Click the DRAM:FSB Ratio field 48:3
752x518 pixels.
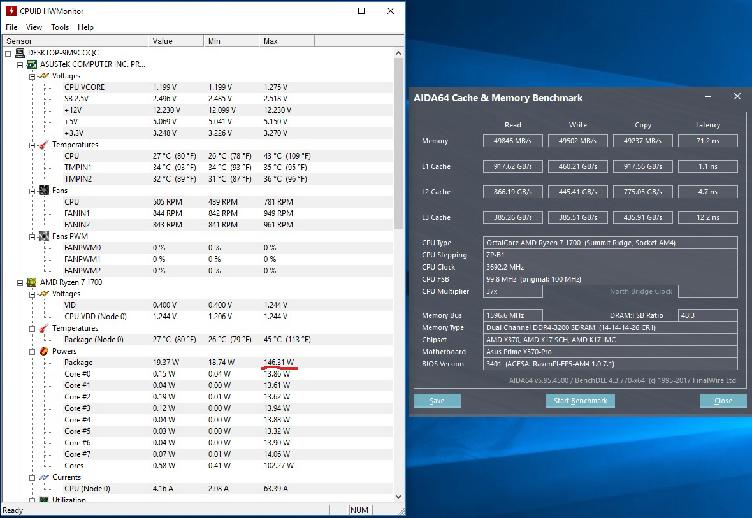click(x=708, y=315)
